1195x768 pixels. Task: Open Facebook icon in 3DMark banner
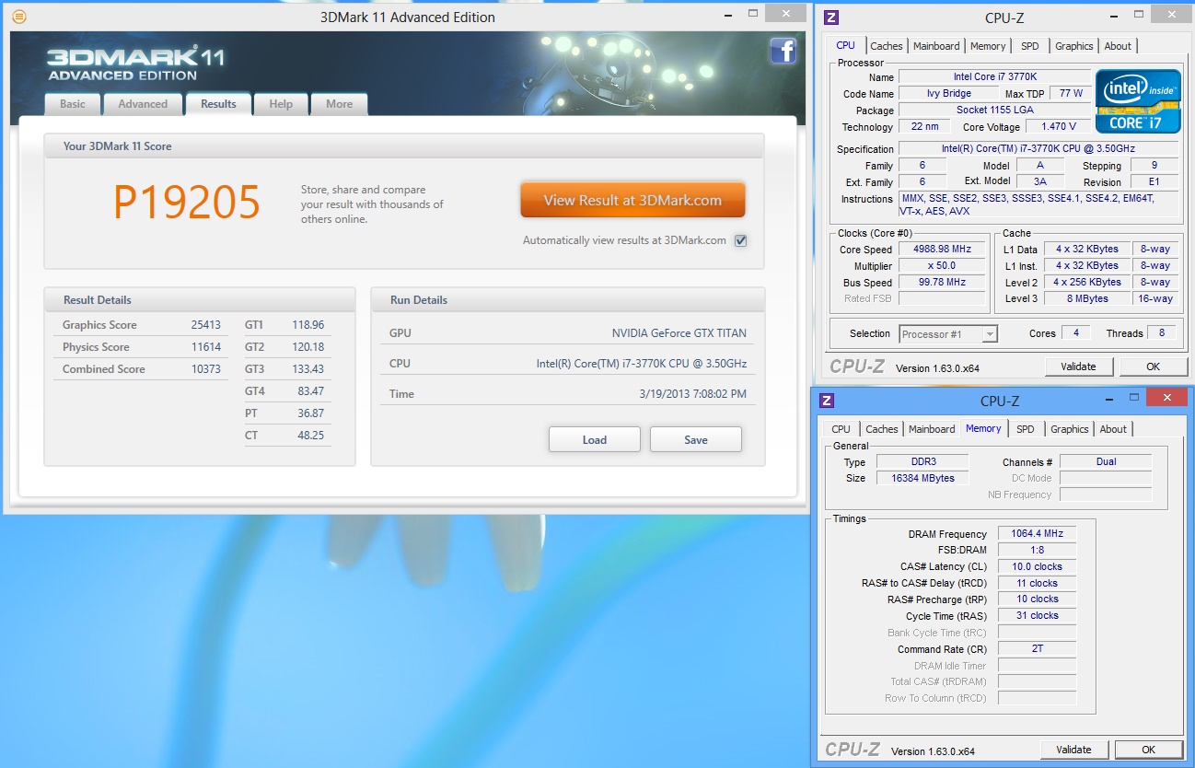pyautogui.click(x=783, y=51)
